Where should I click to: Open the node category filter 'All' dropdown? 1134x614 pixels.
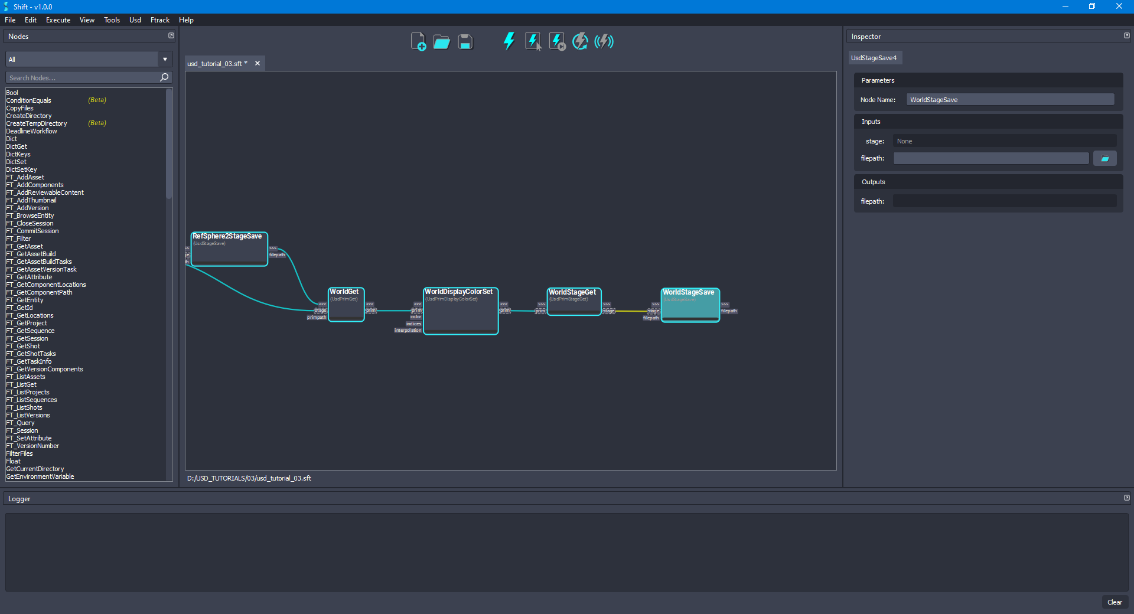(165, 59)
